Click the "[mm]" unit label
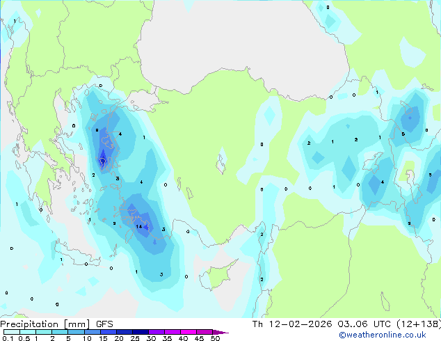441x341 pixels. [77, 324]
